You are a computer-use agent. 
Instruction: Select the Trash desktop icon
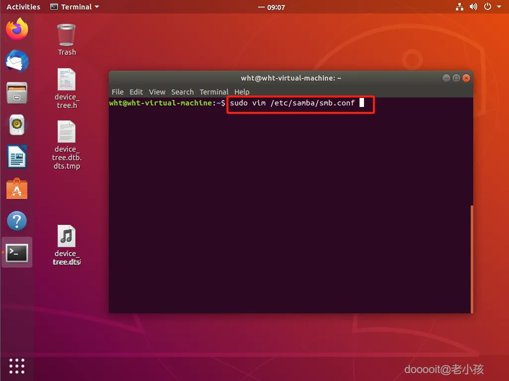tap(67, 40)
